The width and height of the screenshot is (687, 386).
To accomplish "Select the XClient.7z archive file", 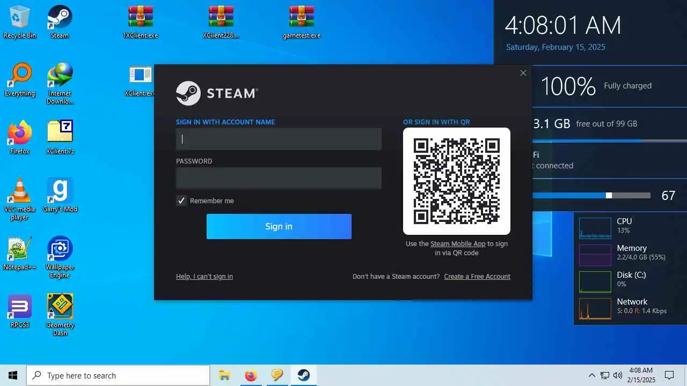I will pos(60,138).
